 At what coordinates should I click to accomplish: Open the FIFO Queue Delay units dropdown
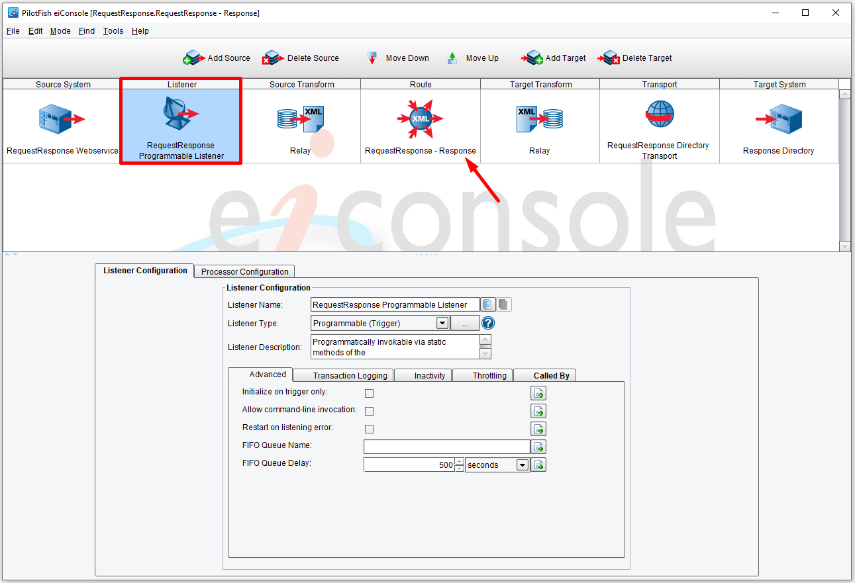[x=523, y=465]
